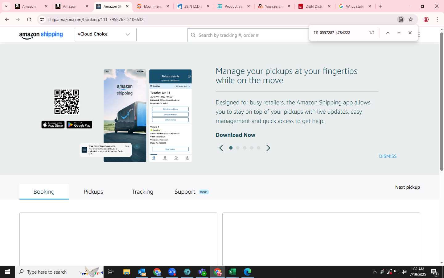View site information icon in address bar
Image resolution: width=444 pixels, height=278 pixels.
[x=42, y=19]
